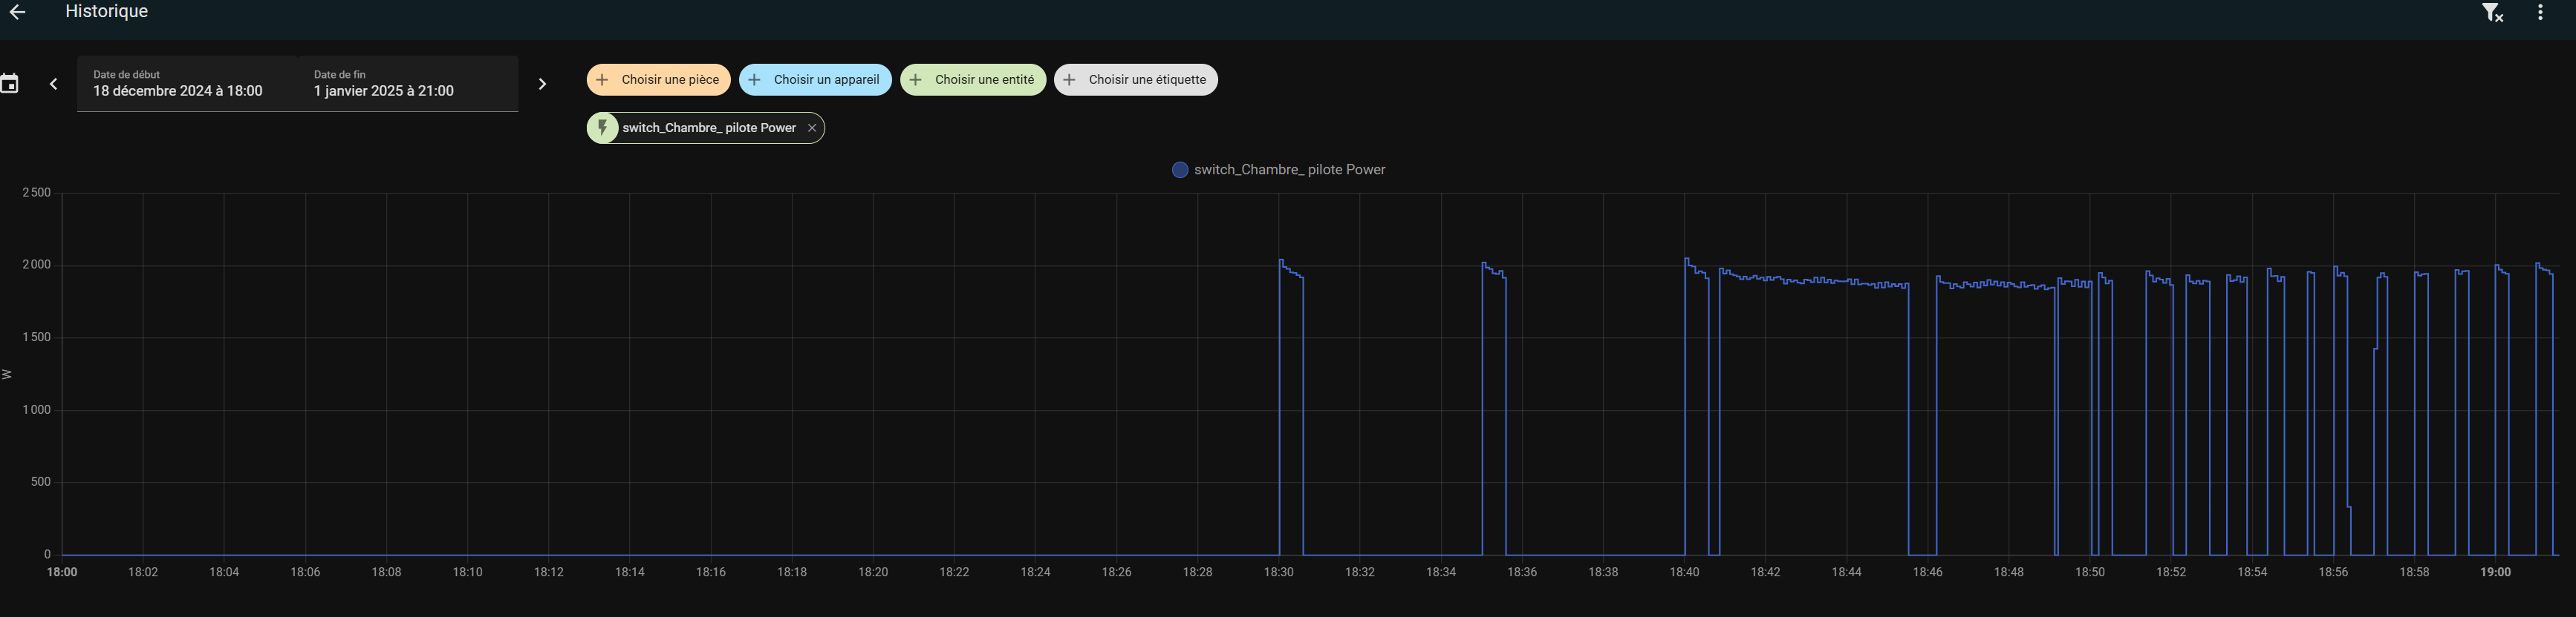Edit the Date de début field

point(187,84)
